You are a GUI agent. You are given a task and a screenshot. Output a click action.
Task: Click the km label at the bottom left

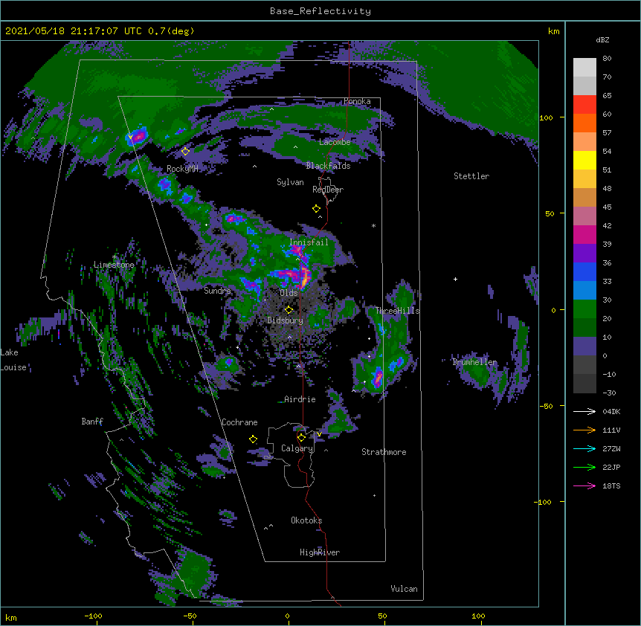[11, 617]
